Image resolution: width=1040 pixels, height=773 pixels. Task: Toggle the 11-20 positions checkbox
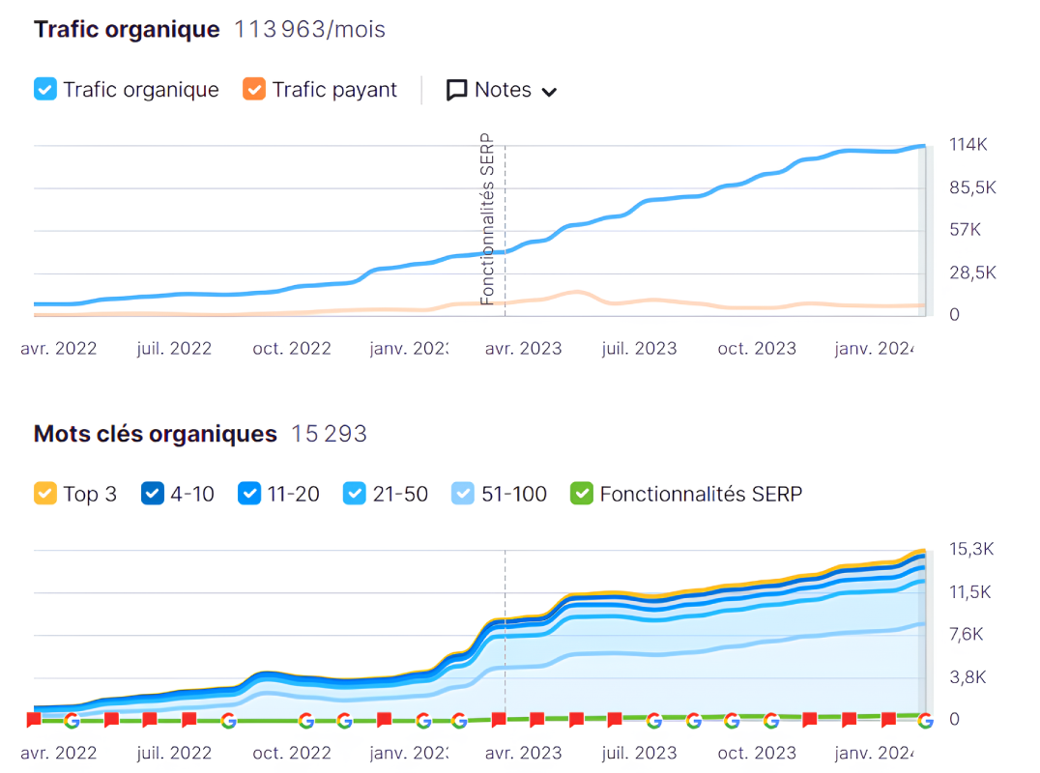point(249,494)
